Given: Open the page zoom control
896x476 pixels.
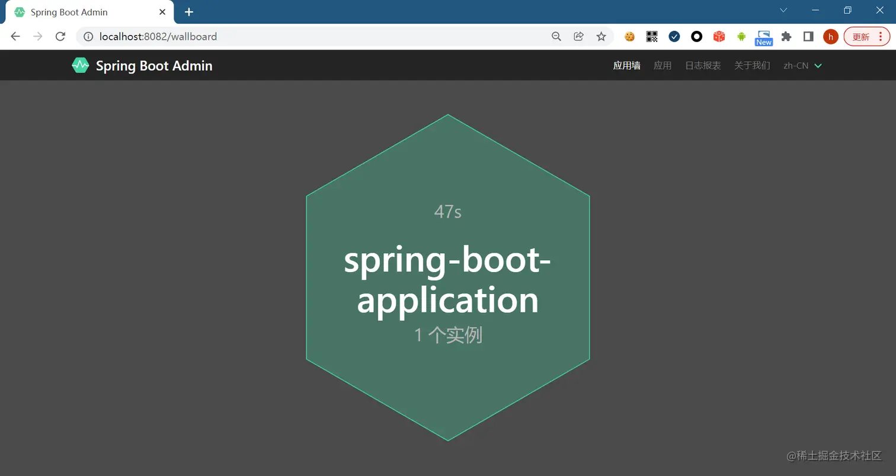Looking at the screenshot, I should click(x=556, y=37).
